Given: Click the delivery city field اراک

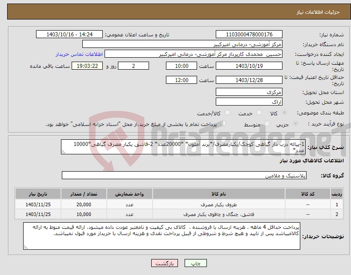Looking at the screenshot, I should pos(249,102).
